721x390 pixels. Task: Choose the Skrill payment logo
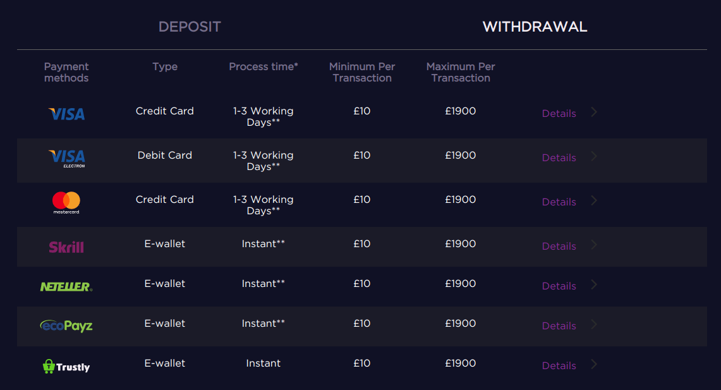point(66,247)
